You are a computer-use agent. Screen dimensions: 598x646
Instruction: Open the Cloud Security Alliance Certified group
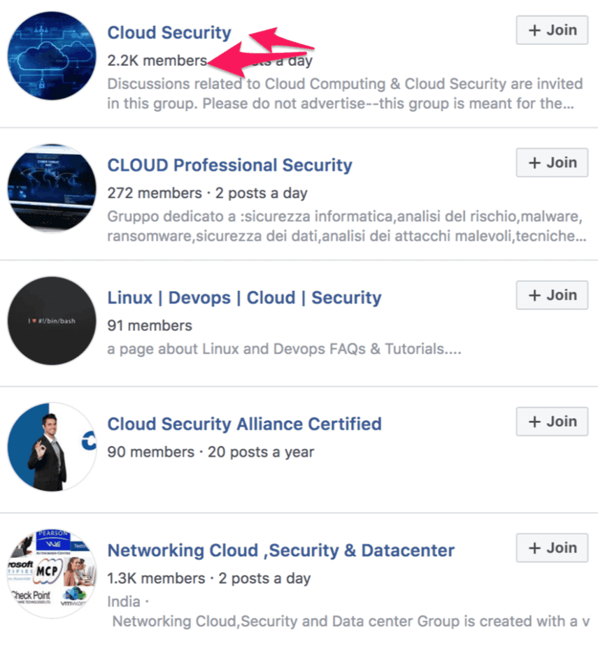(x=244, y=424)
